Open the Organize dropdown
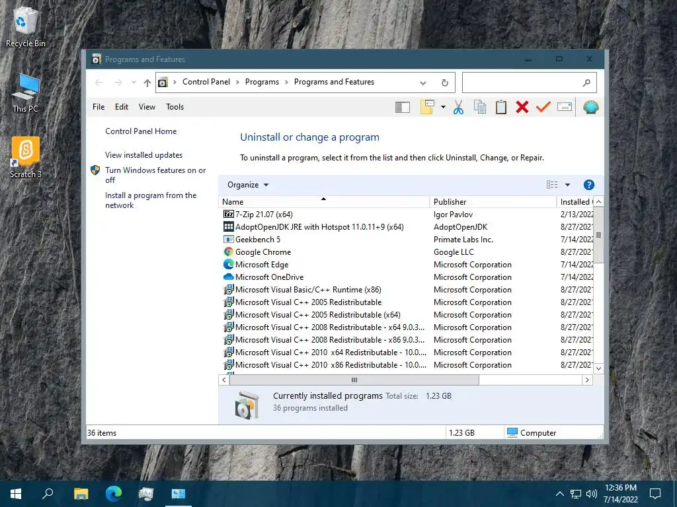Screen dimensions: 677x507 [x=248, y=185]
